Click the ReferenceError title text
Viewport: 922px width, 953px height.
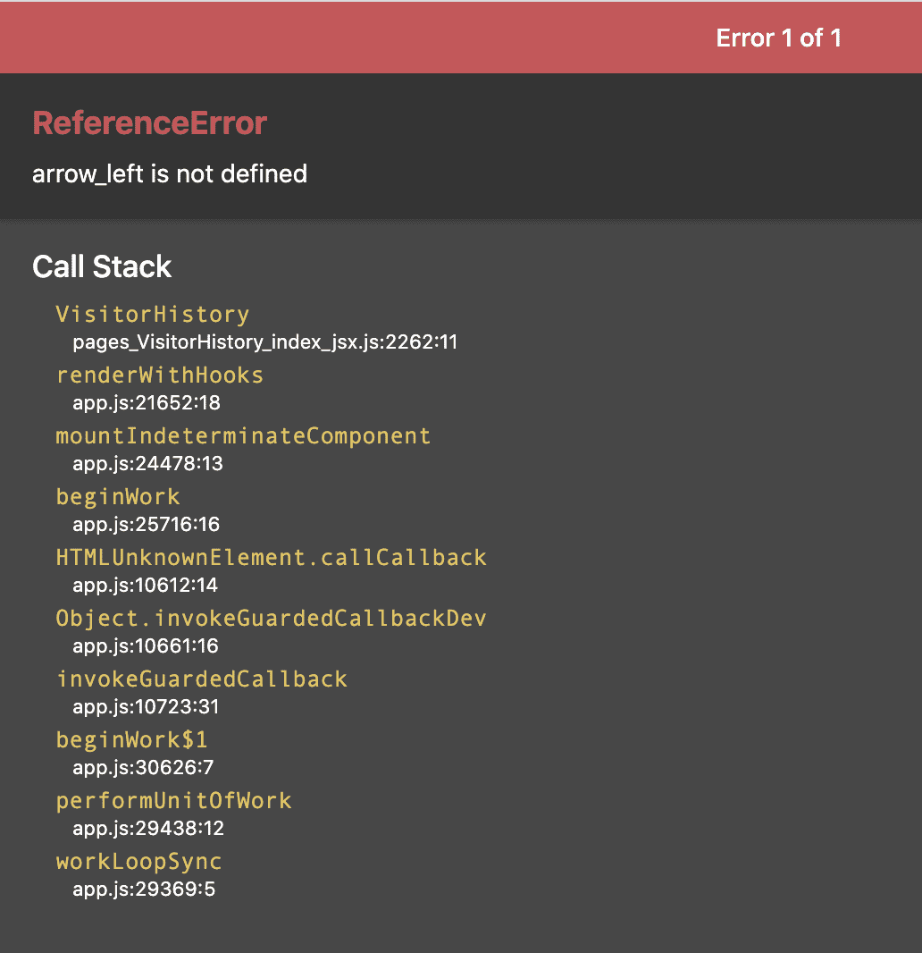pyautogui.click(x=149, y=123)
